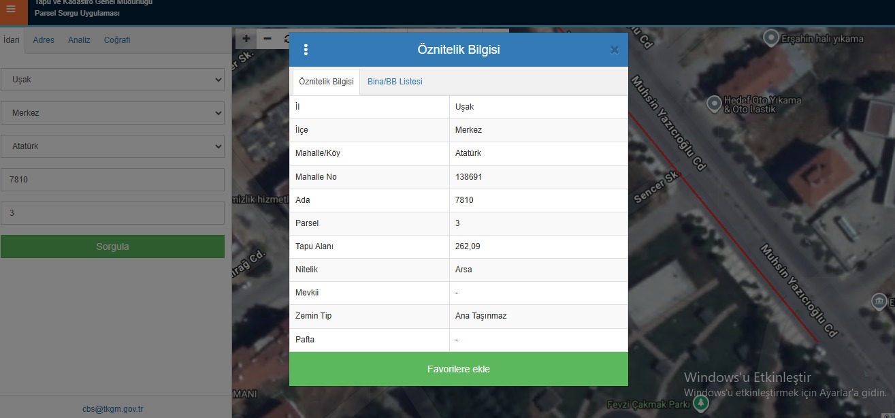The width and height of the screenshot is (895, 418).
Task: Click the Zemin Tip row label
Action: coord(314,316)
